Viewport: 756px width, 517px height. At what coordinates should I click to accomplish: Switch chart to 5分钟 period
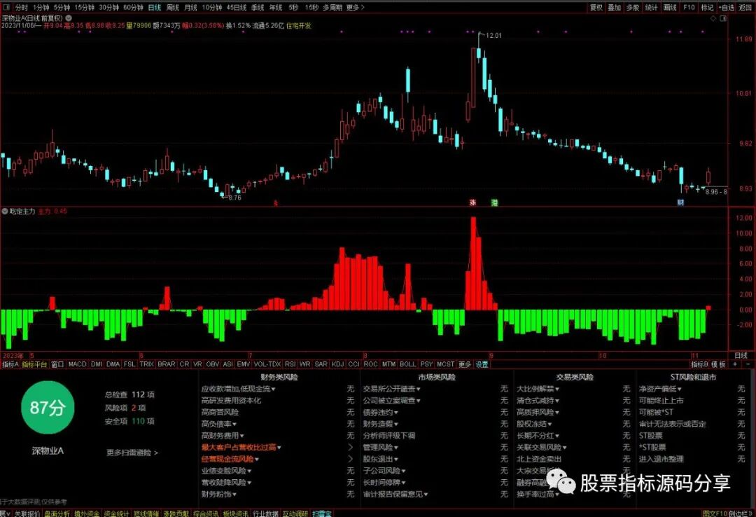pos(62,7)
